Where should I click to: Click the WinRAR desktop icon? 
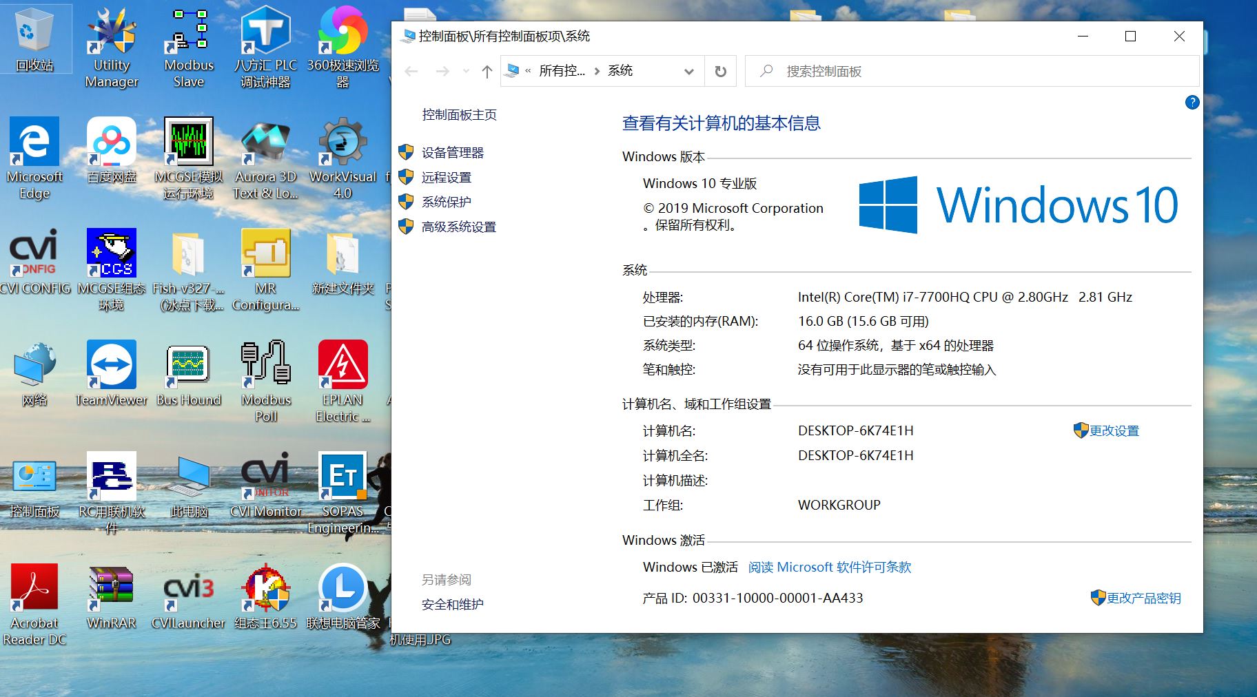[x=111, y=590]
